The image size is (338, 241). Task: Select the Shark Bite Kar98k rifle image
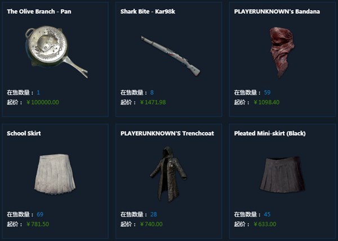171,56
